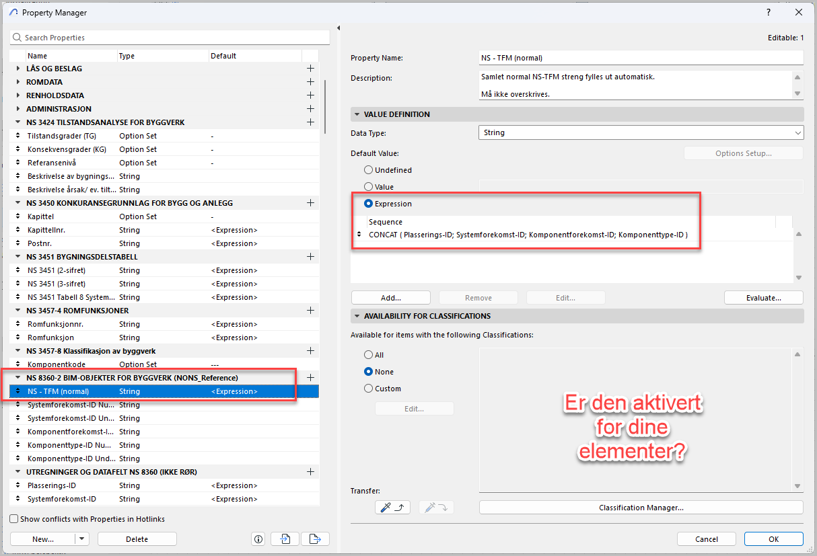This screenshot has width=817, height=556.
Task: Click the export properties file icon
Action: 315,539
